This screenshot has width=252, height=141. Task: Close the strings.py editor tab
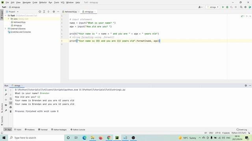pyautogui.click(x=95, y=12)
